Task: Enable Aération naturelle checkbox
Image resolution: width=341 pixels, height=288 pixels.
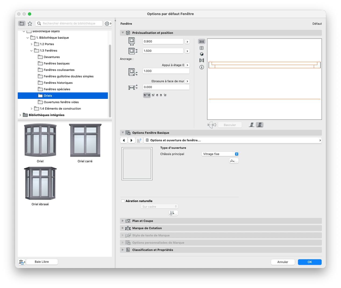Action: [x=123, y=201]
